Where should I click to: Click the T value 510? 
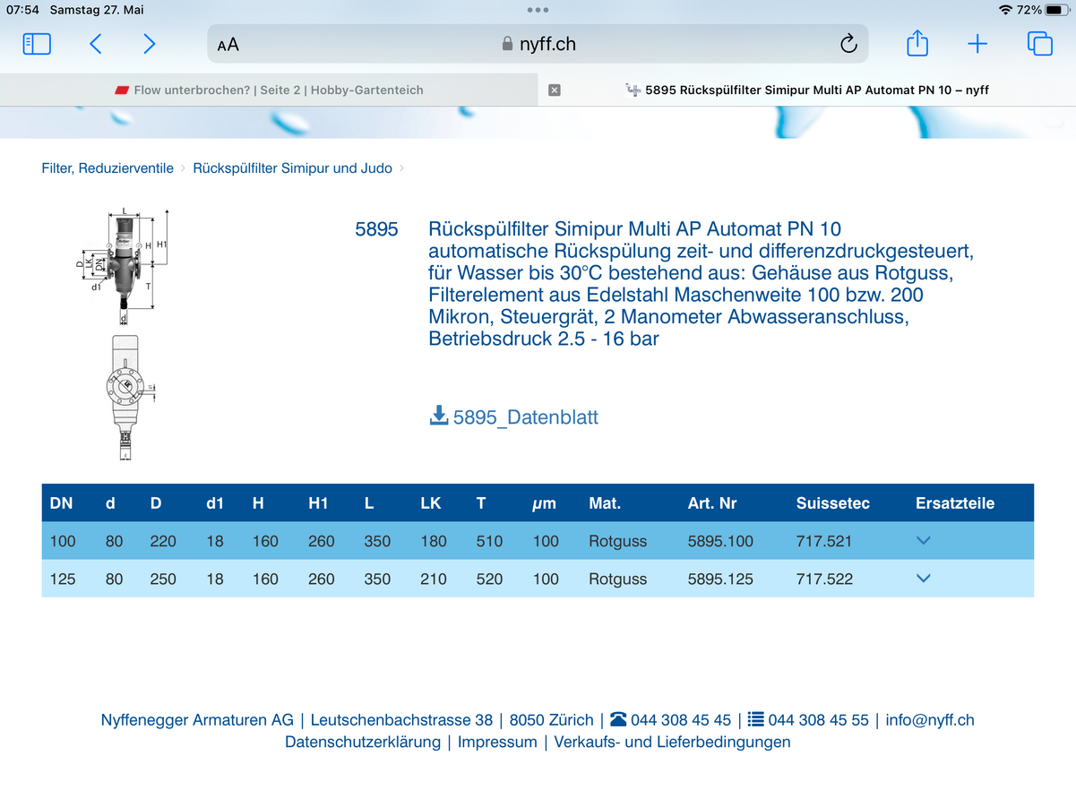[x=489, y=541]
